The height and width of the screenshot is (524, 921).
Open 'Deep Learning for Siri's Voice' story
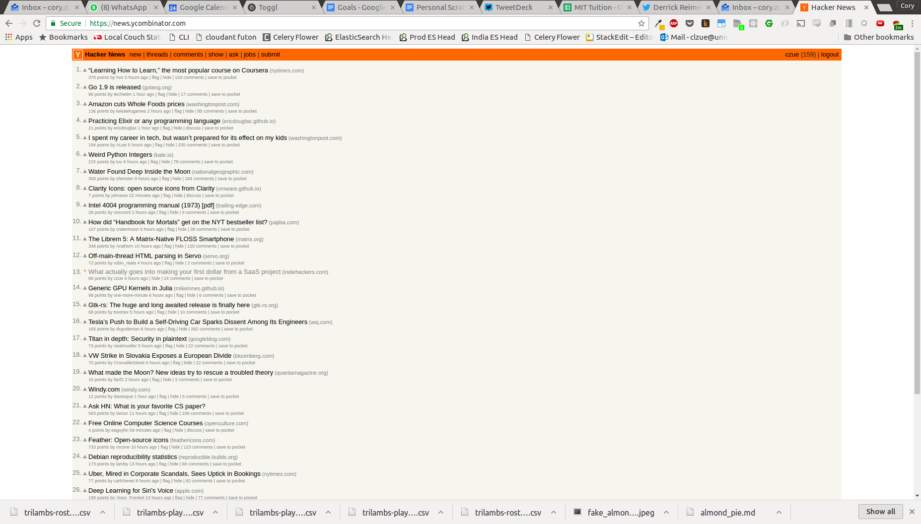pos(131,491)
